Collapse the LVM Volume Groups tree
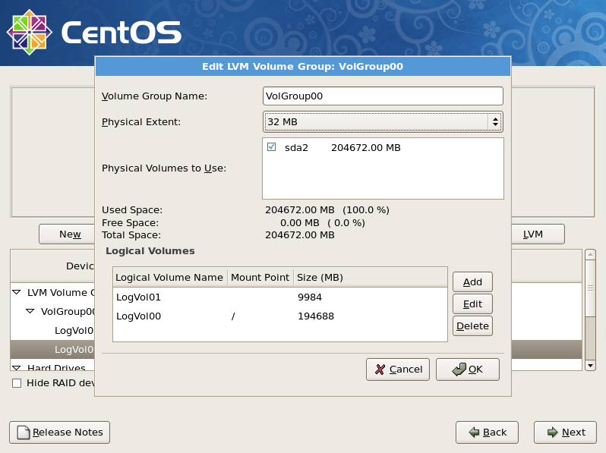This screenshot has width=606, height=453. [x=17, y=292]
